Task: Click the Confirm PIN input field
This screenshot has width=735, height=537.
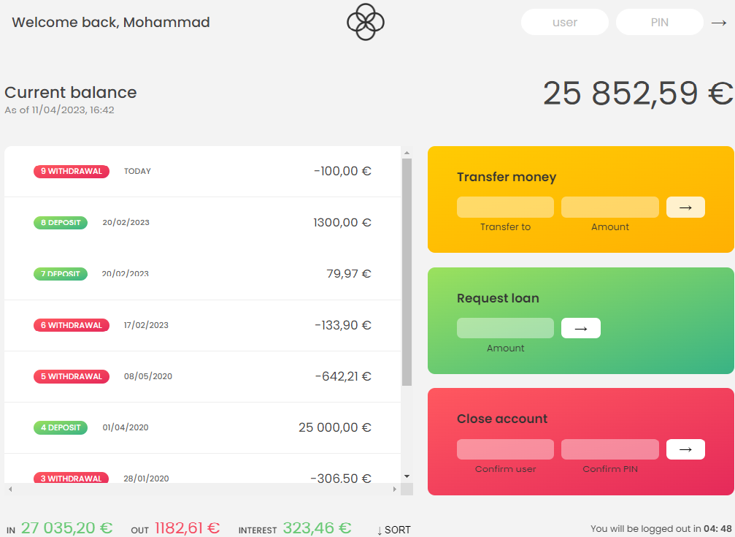Action: (609, 449)
